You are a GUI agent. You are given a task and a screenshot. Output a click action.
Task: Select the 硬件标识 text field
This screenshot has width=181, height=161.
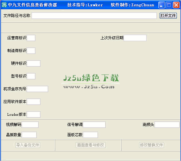point(34,63)
